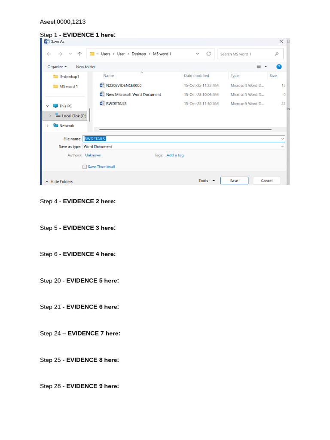Click the Search MS word 1 field
Screen dimensions: 330x440
[x=251, y=54]
